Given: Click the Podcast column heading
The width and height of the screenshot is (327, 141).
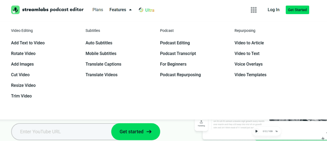Looking at the screenshot, I should (167, 31).
